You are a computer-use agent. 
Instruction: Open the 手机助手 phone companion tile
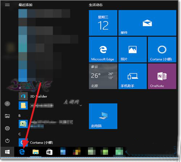pos(132,76)
